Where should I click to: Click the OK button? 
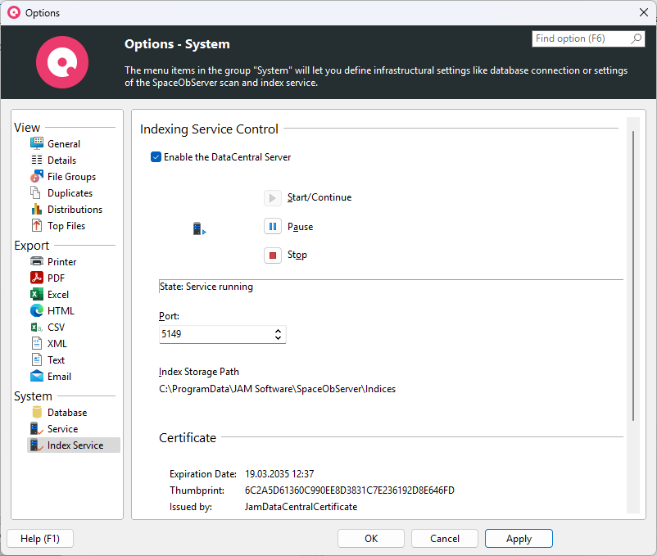[x=371, y=539]
